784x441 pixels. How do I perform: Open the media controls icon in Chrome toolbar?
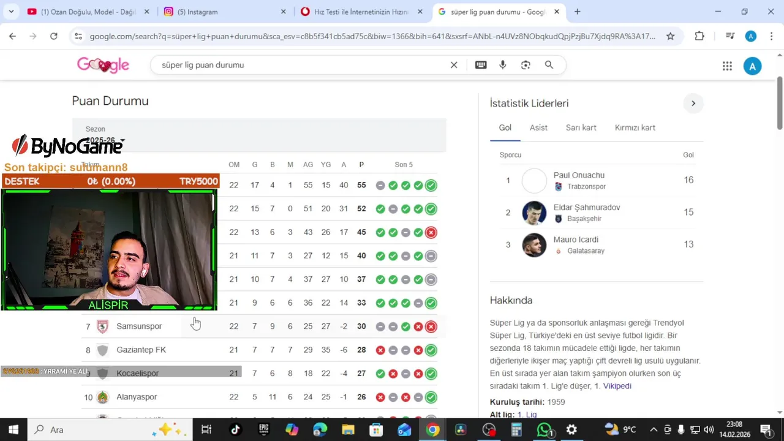pyautogui.click(x=729, y=36)
